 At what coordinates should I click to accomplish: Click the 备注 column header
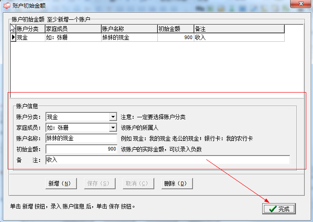click(239, 29)
